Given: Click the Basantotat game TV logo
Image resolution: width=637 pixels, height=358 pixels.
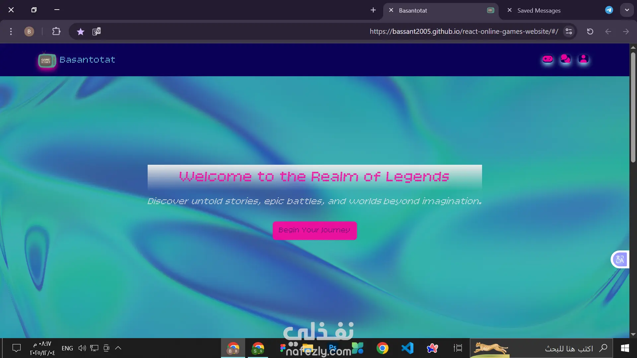Looking at the screenshot, I should click(47, 60).
